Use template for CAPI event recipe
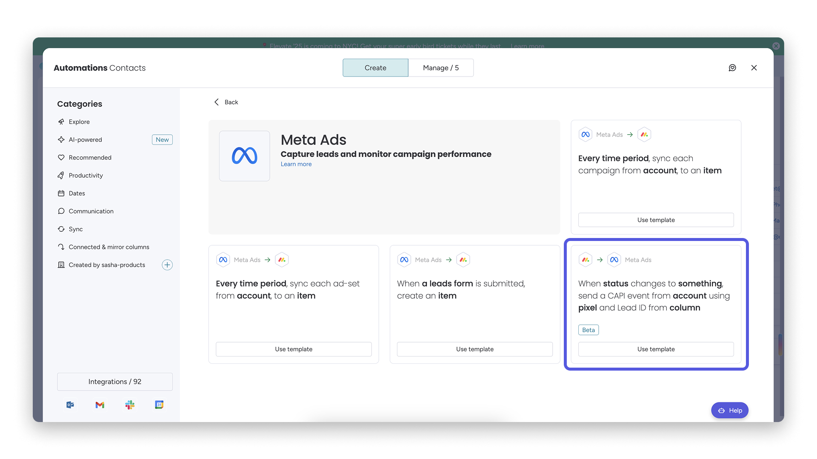 click(x=656, y=349)
